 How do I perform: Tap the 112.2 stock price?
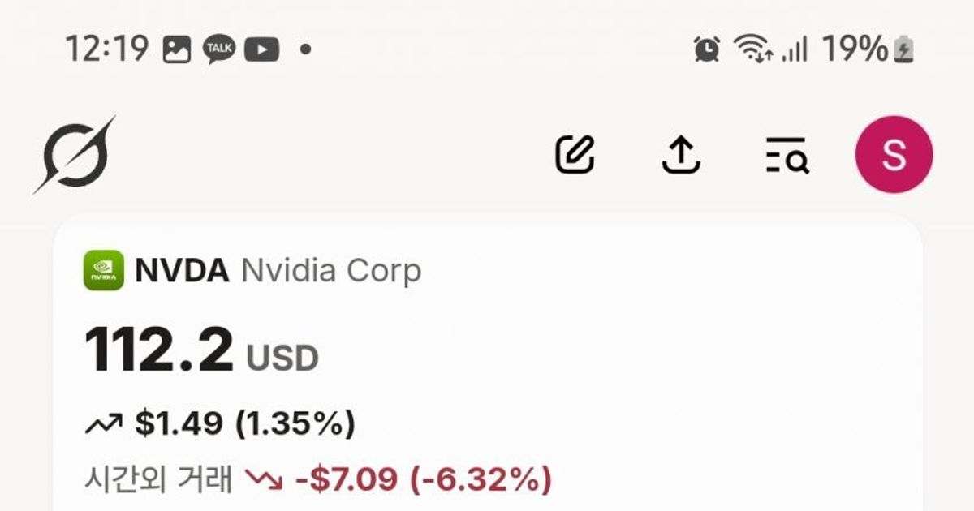point(159,350)
